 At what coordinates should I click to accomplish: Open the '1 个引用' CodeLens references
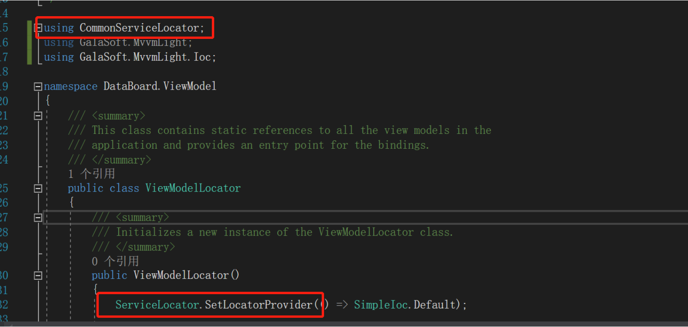tap(92, 174)
